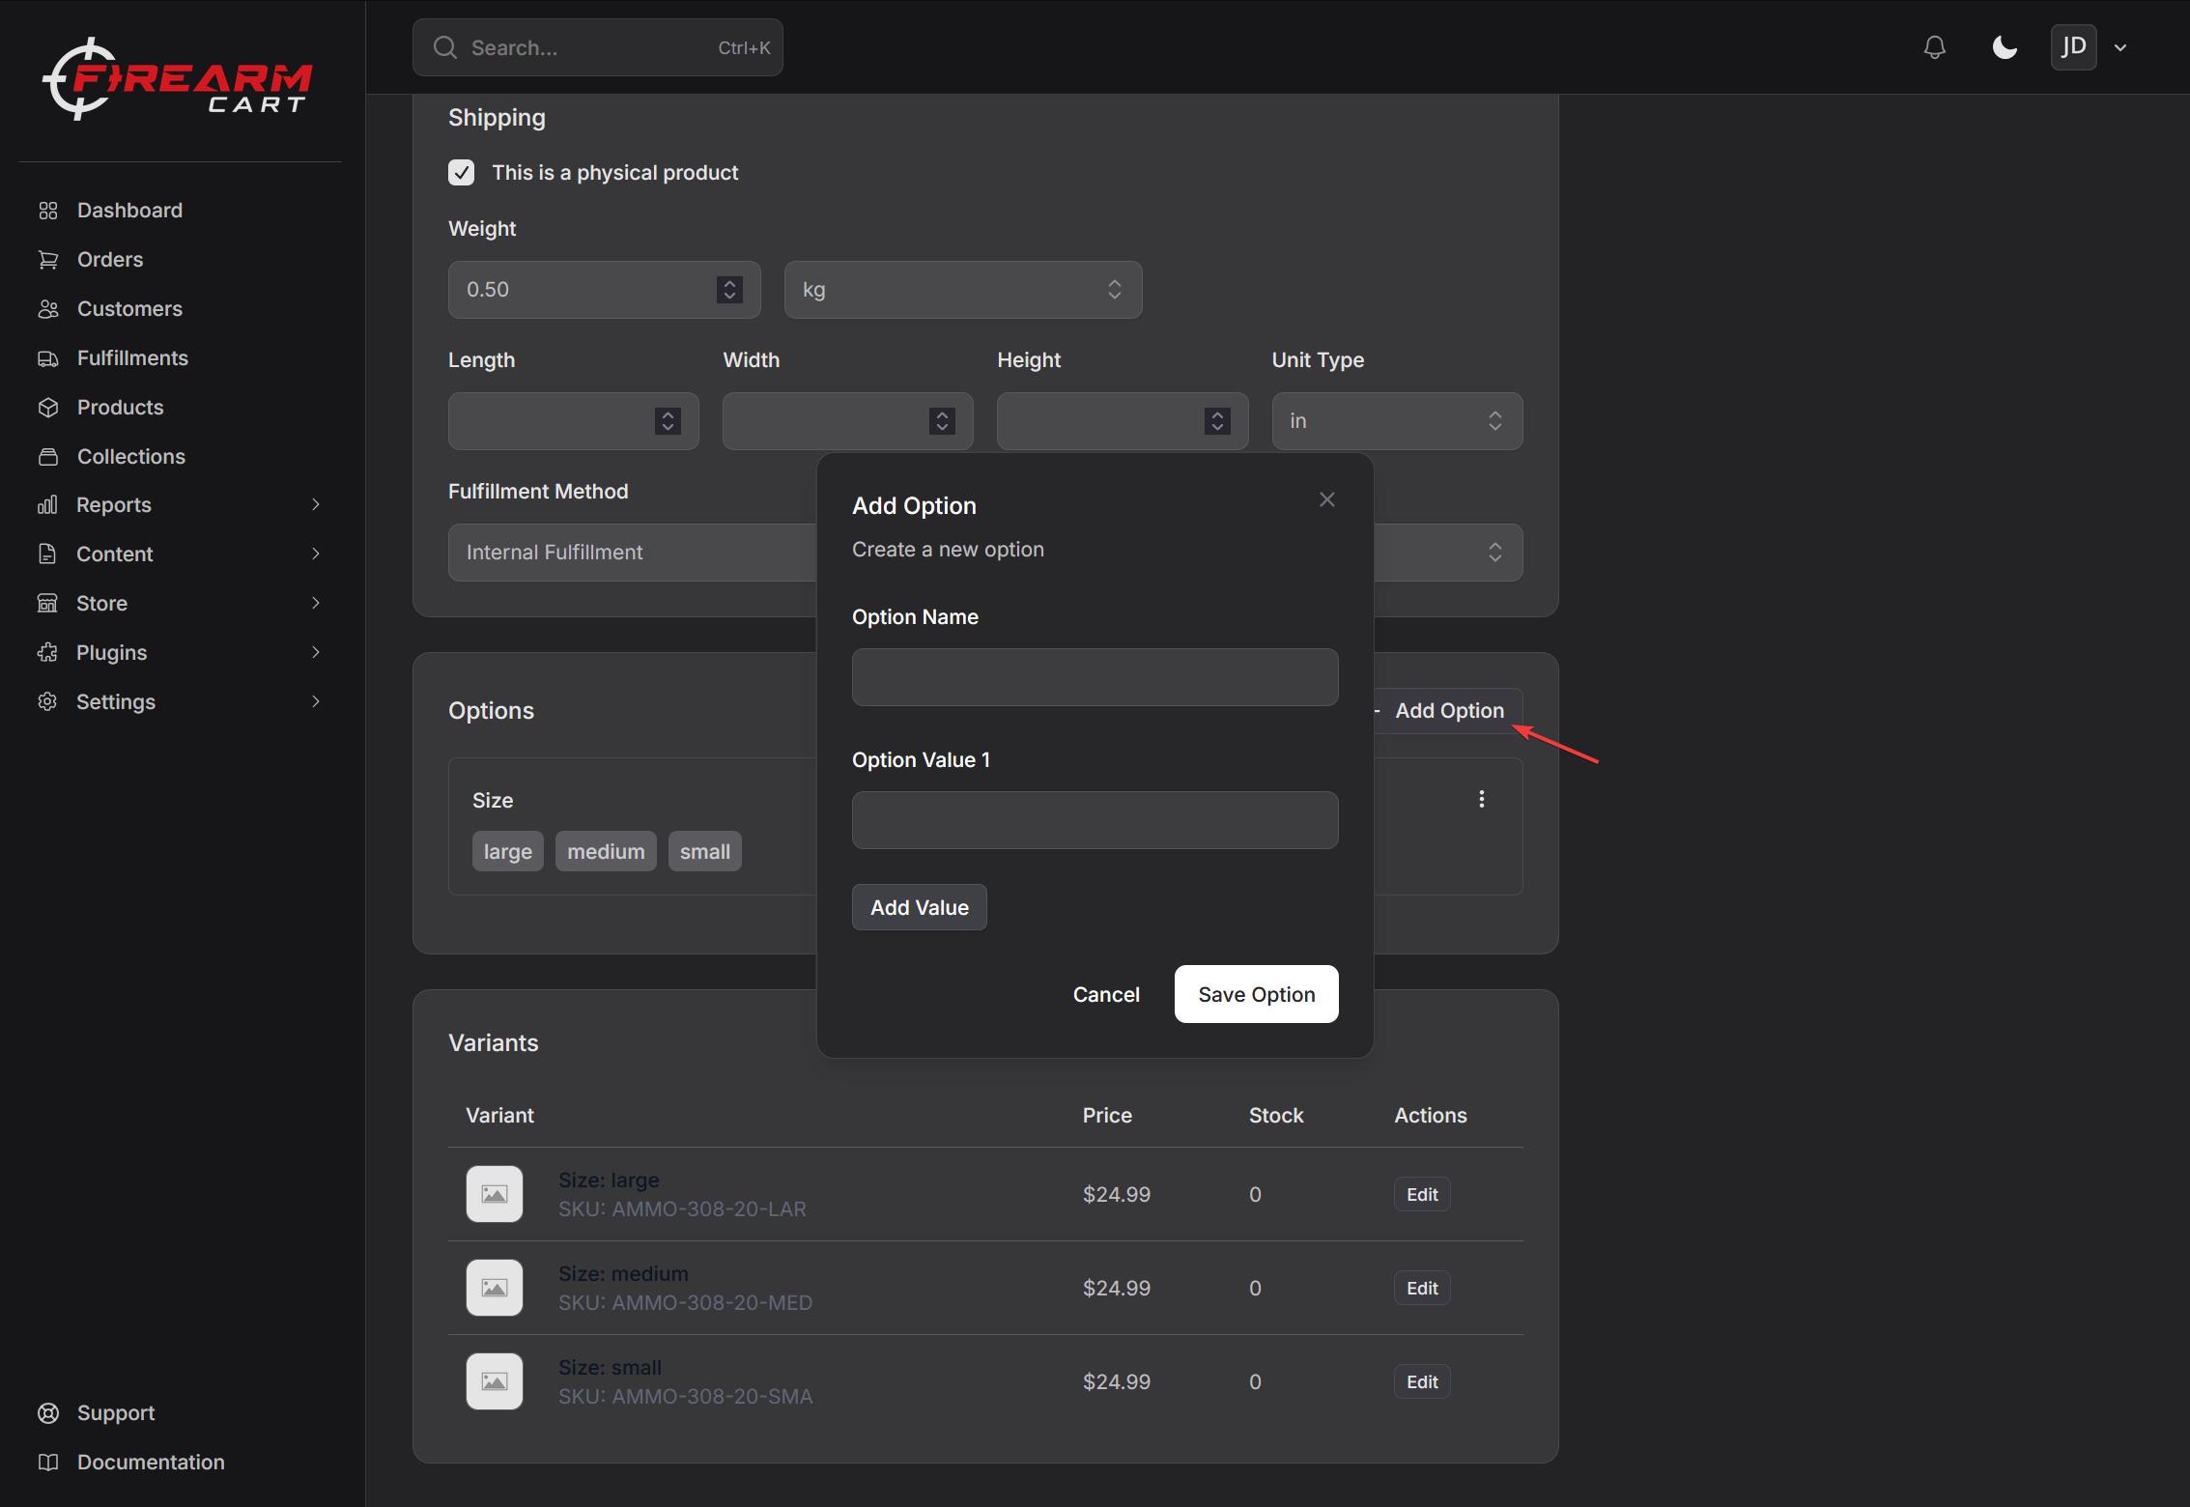Expand the Content submenu chevron
The image size is (2190, 1507).
coord(315,554)
